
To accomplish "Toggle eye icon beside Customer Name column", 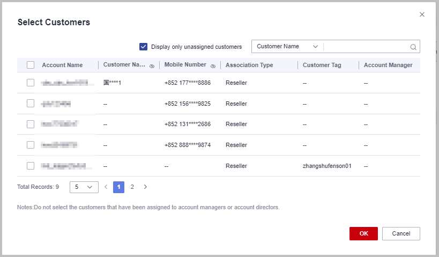I will [152, 65].
